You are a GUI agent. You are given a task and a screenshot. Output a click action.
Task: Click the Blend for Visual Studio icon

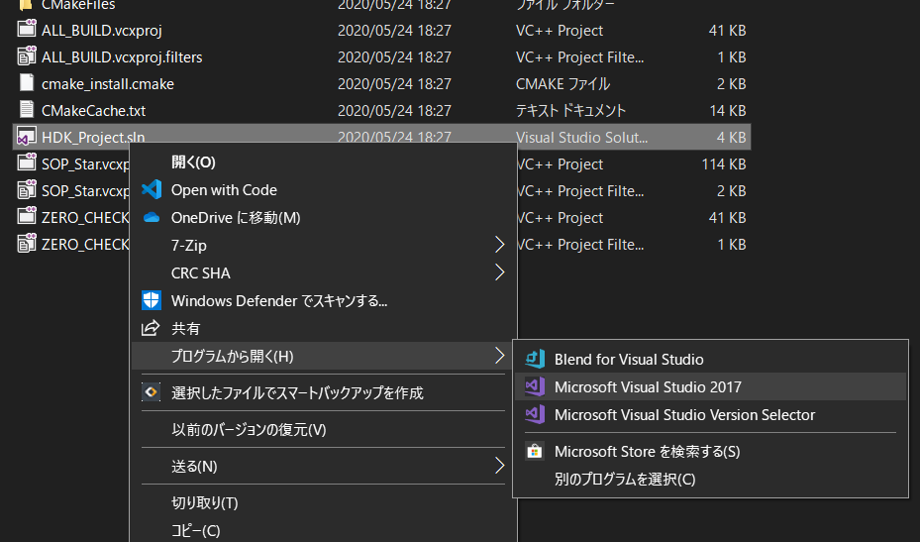tap(535, 359)
